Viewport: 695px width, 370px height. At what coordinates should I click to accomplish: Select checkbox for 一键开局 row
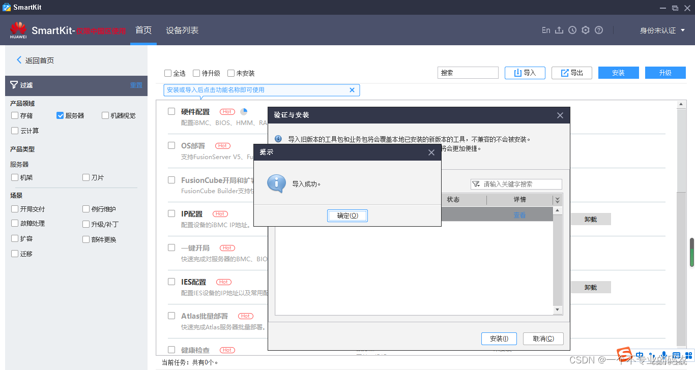[x=171, y=248]
